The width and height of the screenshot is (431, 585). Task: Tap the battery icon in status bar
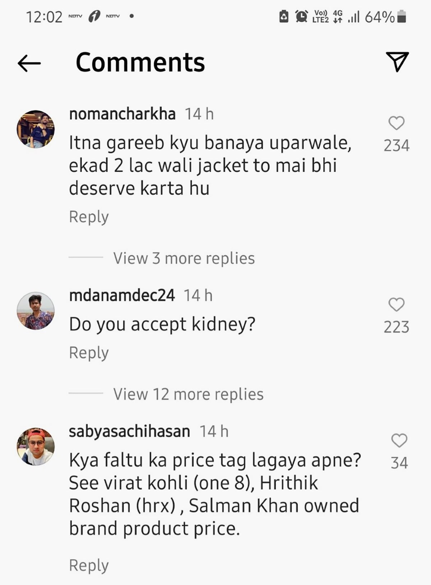coord(402,17)
